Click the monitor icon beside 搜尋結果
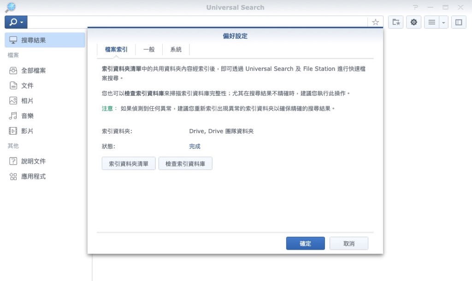The width and height of the screenshot is (472, 281). [x=13, y=40]
